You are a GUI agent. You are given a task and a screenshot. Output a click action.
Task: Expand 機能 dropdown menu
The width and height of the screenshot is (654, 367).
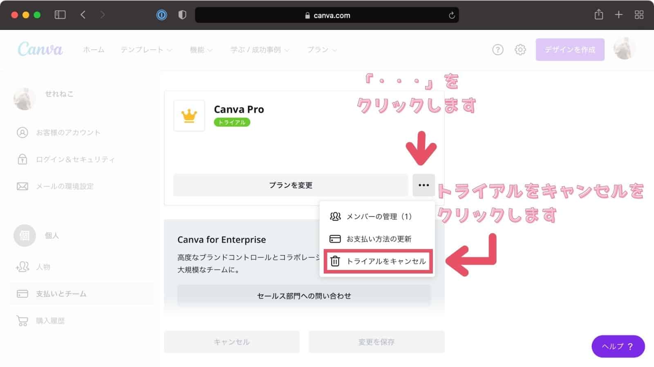[201, 50]
